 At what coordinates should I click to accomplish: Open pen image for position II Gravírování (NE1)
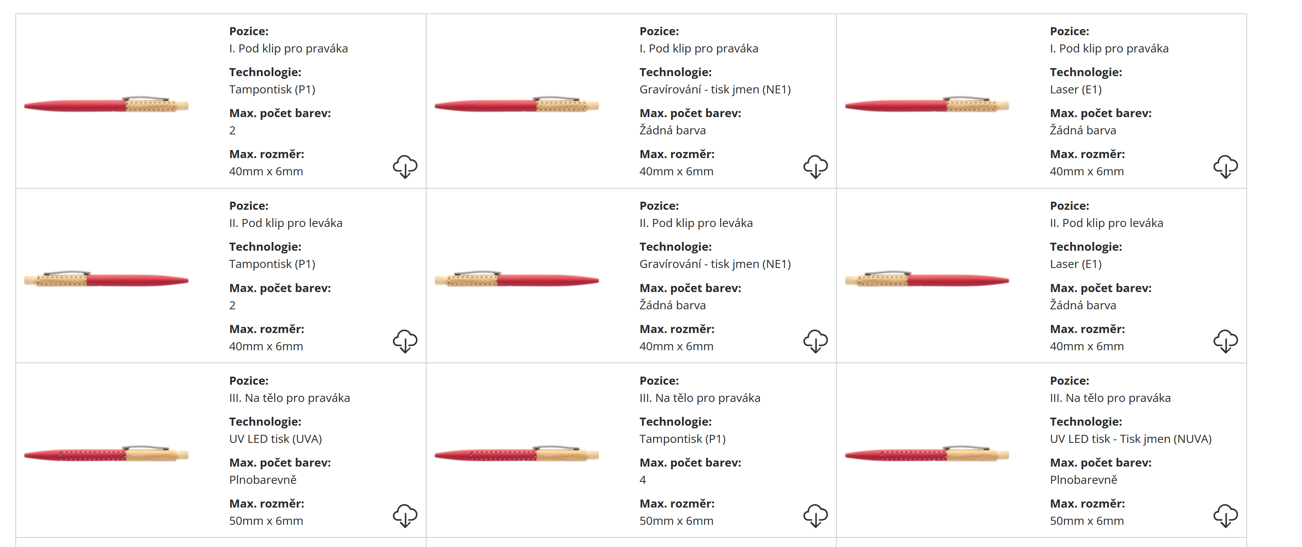(x=517, y=279)
